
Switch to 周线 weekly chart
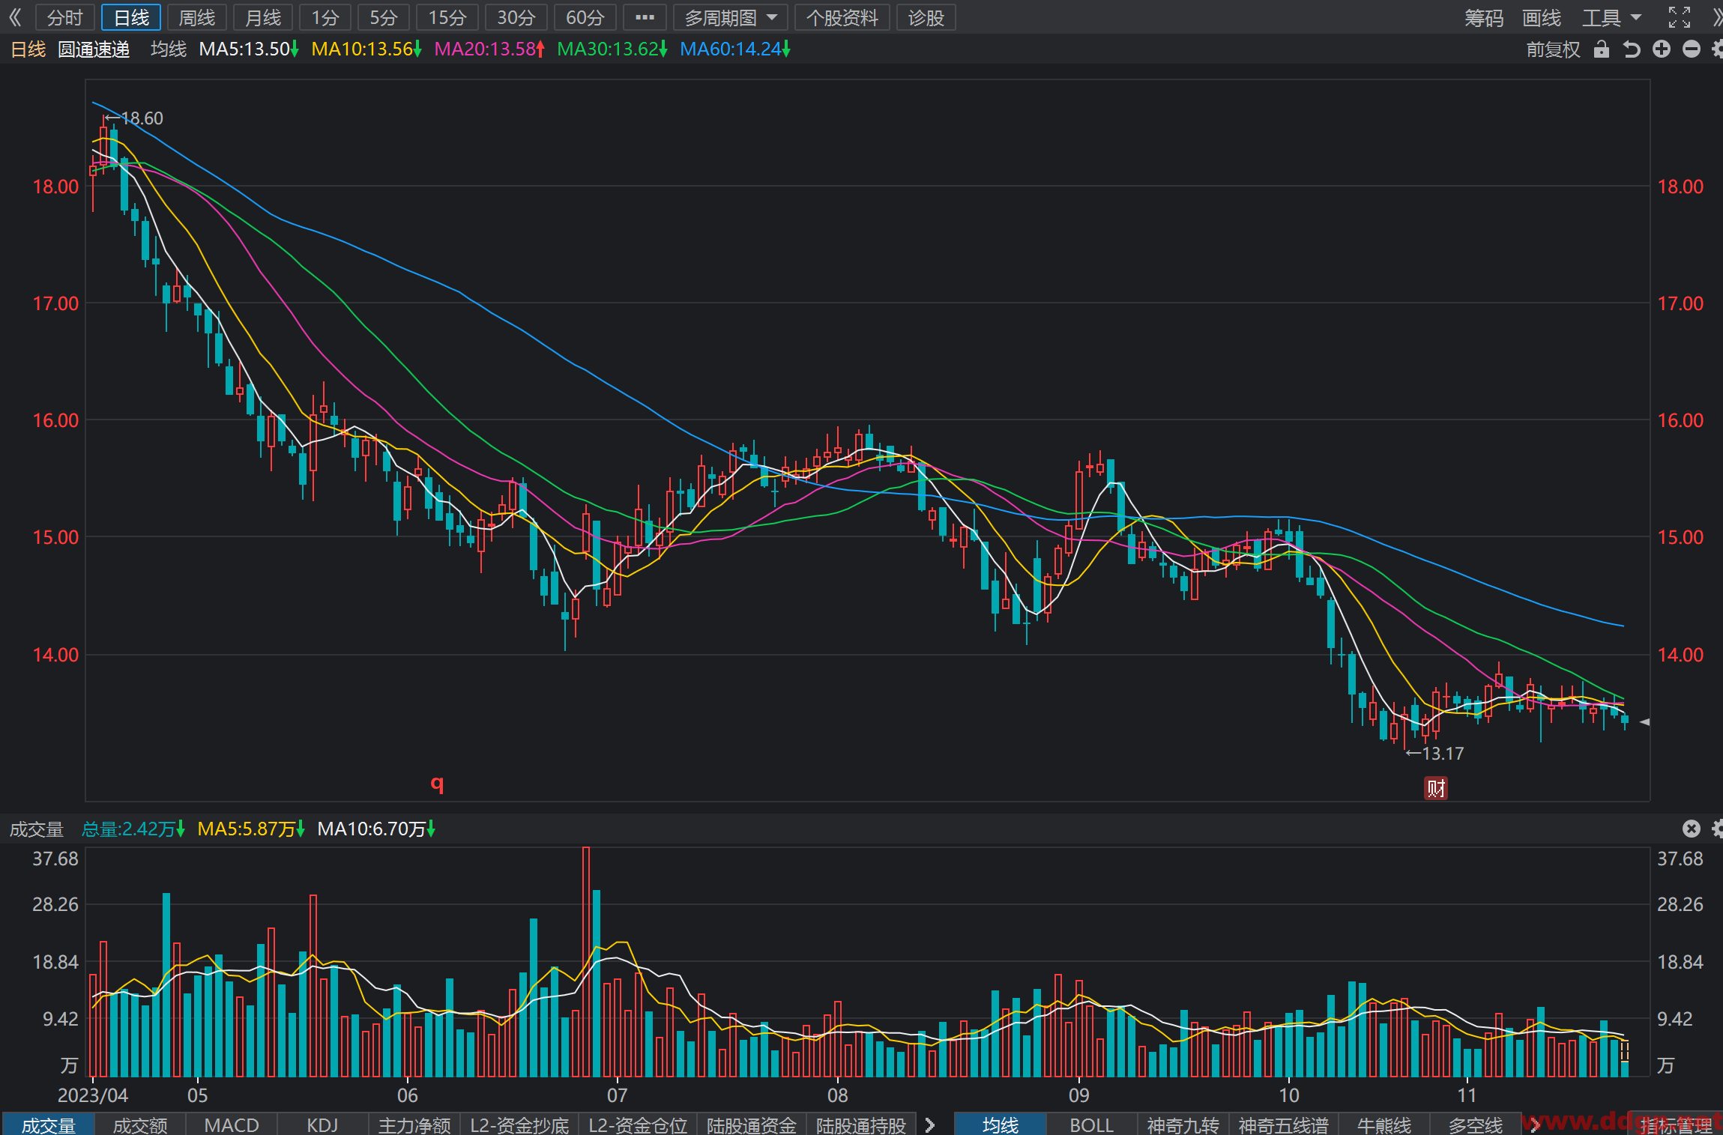click(x=197, y=17)
